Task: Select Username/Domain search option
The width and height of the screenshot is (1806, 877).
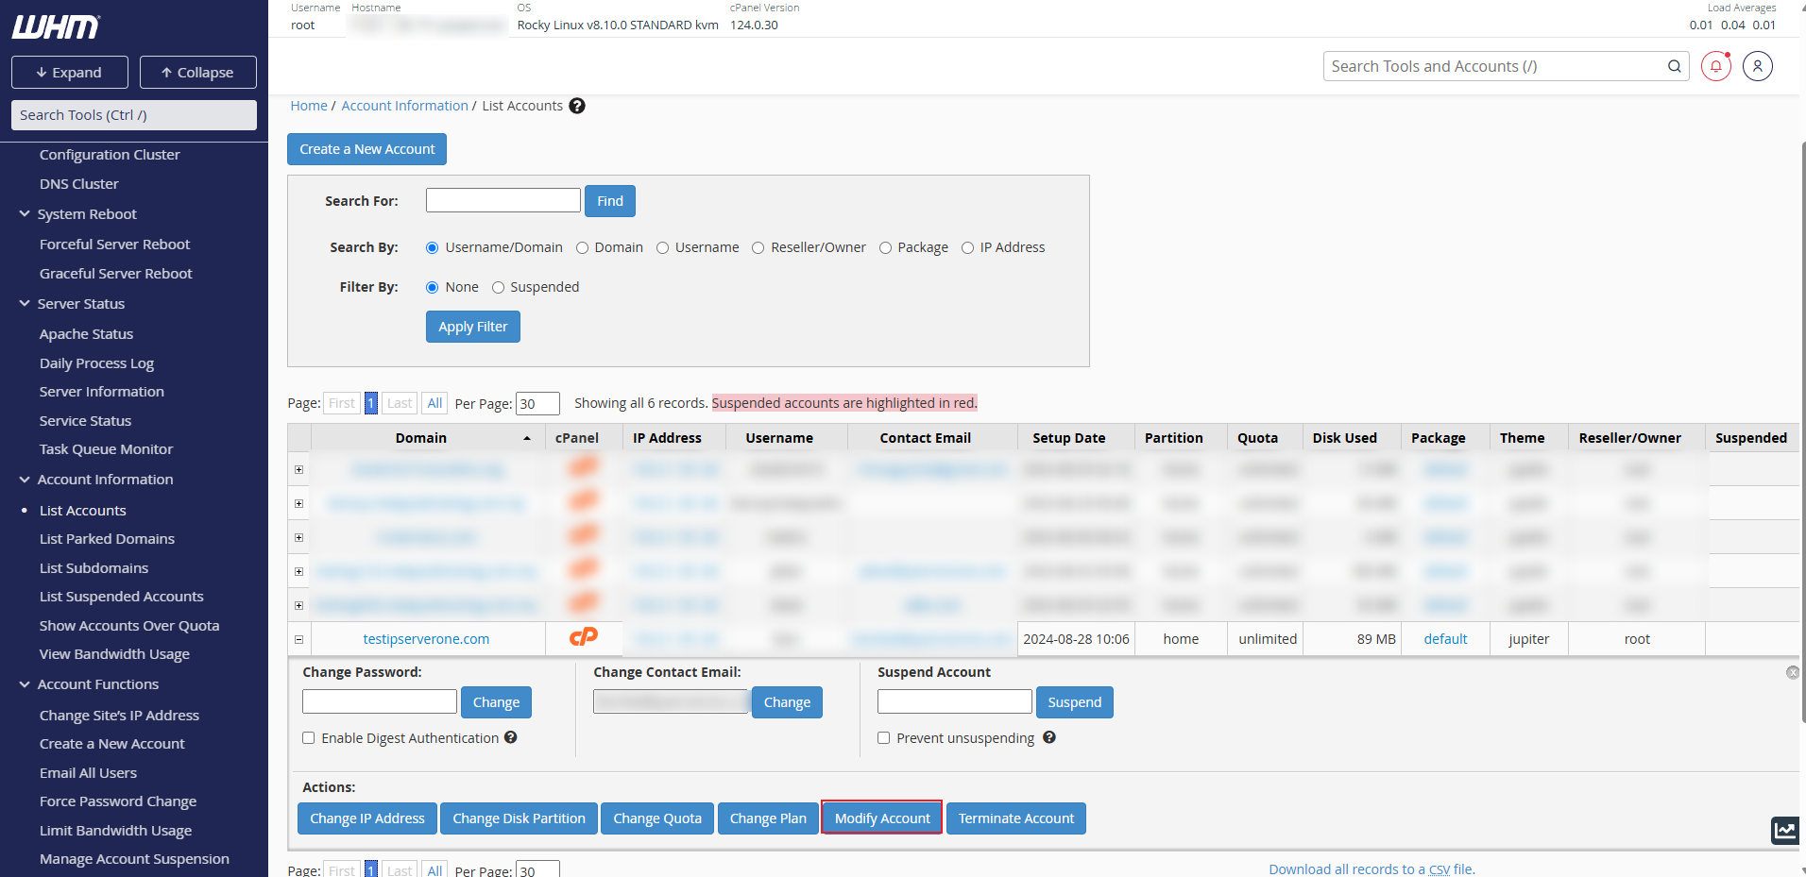Action: [x=432, y=247]
